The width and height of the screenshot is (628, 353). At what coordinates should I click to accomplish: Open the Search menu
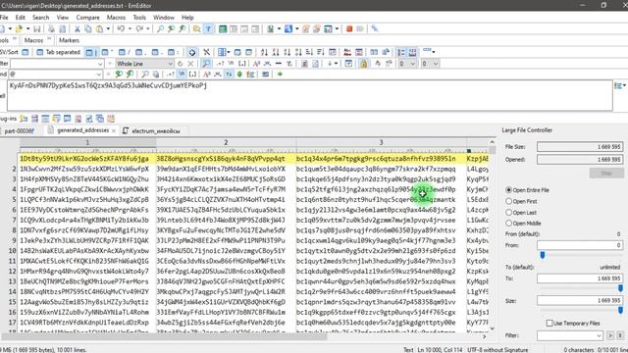coord(40,18)
